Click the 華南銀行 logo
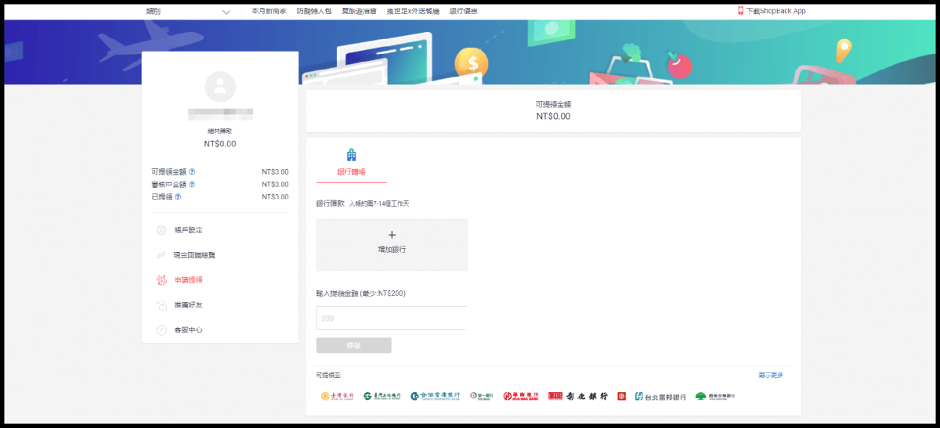This screenshot has height=428, width=940. click(521, 396)
